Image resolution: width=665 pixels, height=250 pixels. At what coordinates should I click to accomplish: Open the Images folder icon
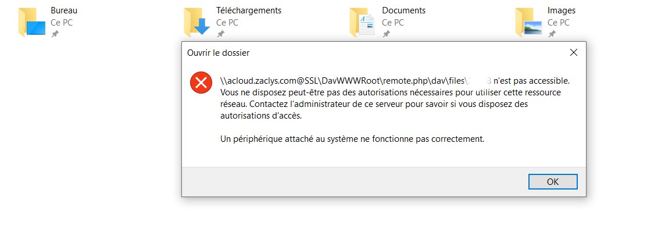tap(528, 23)
